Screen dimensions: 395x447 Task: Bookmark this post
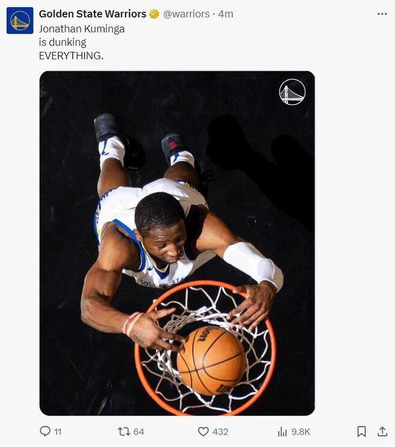tap(361, 431)
